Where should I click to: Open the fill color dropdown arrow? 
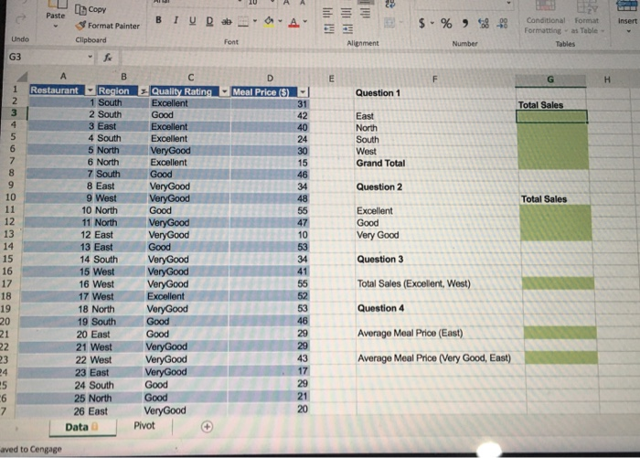tap(281, 21)
